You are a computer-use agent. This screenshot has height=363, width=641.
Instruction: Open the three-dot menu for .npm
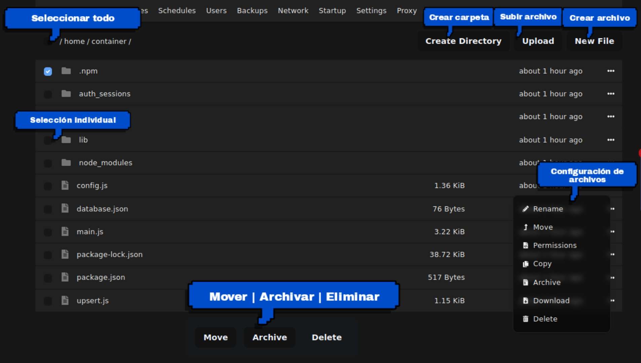pos(611,71)
